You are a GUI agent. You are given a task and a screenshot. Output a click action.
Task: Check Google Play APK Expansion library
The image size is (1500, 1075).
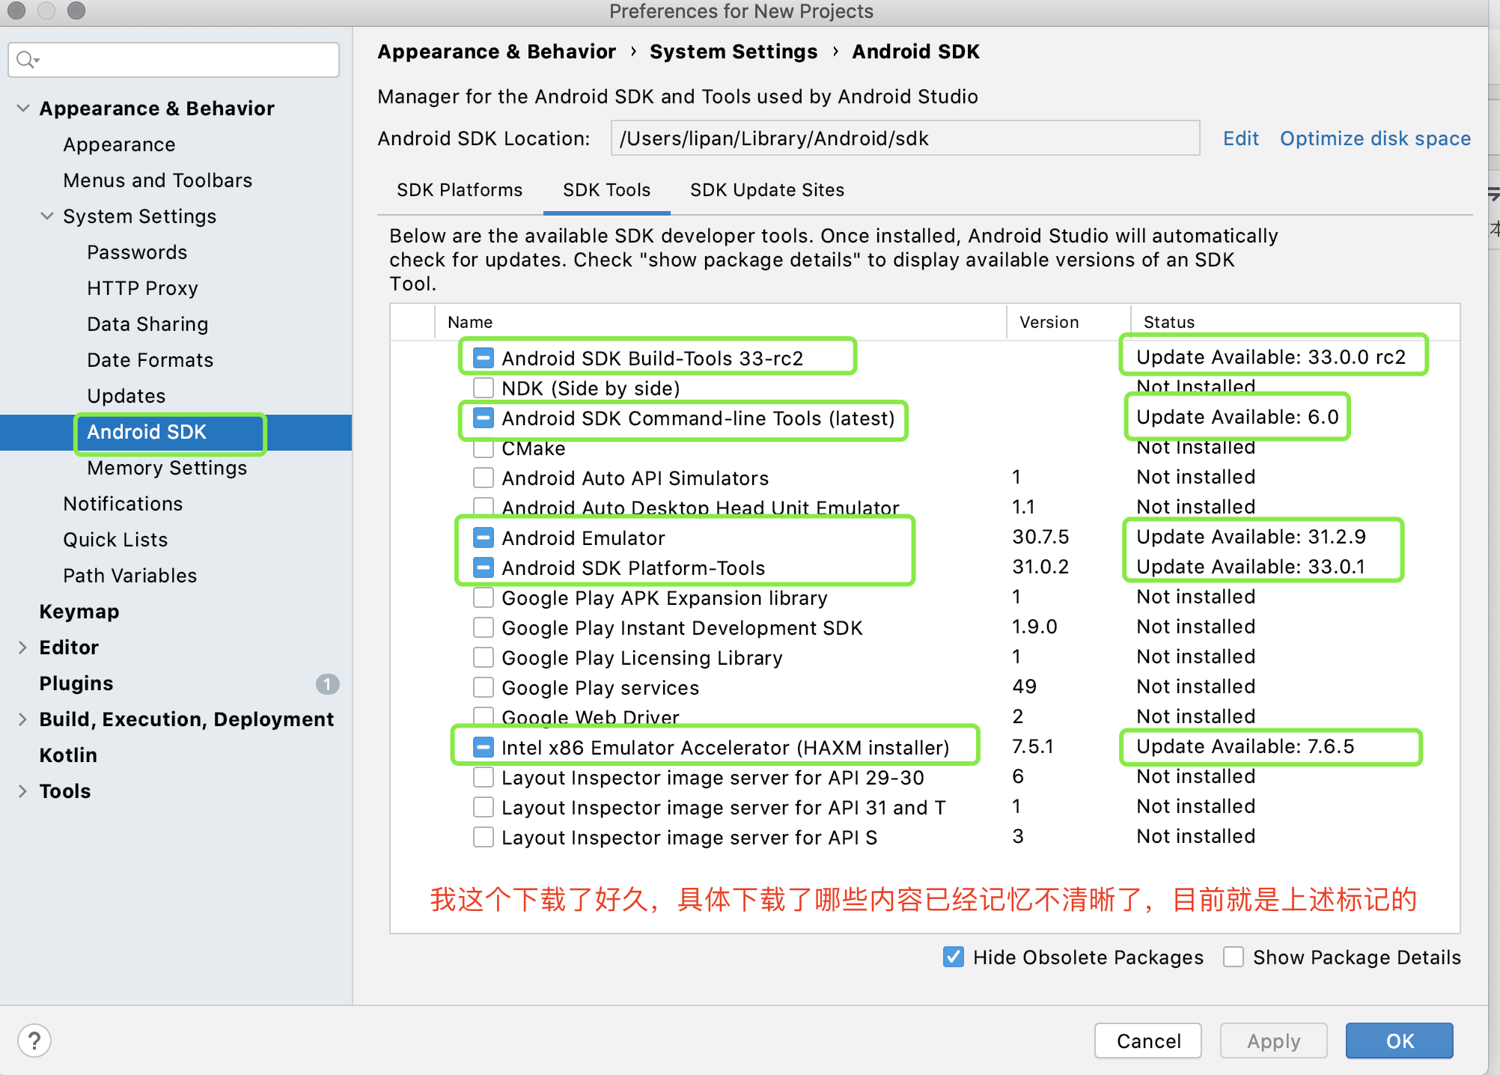(x=484, y=597)
